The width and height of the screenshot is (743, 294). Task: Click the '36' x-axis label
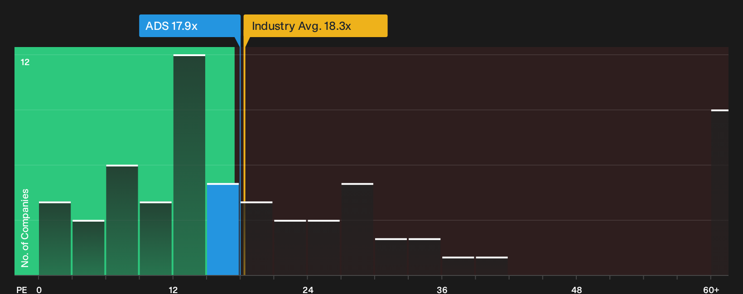442,290
